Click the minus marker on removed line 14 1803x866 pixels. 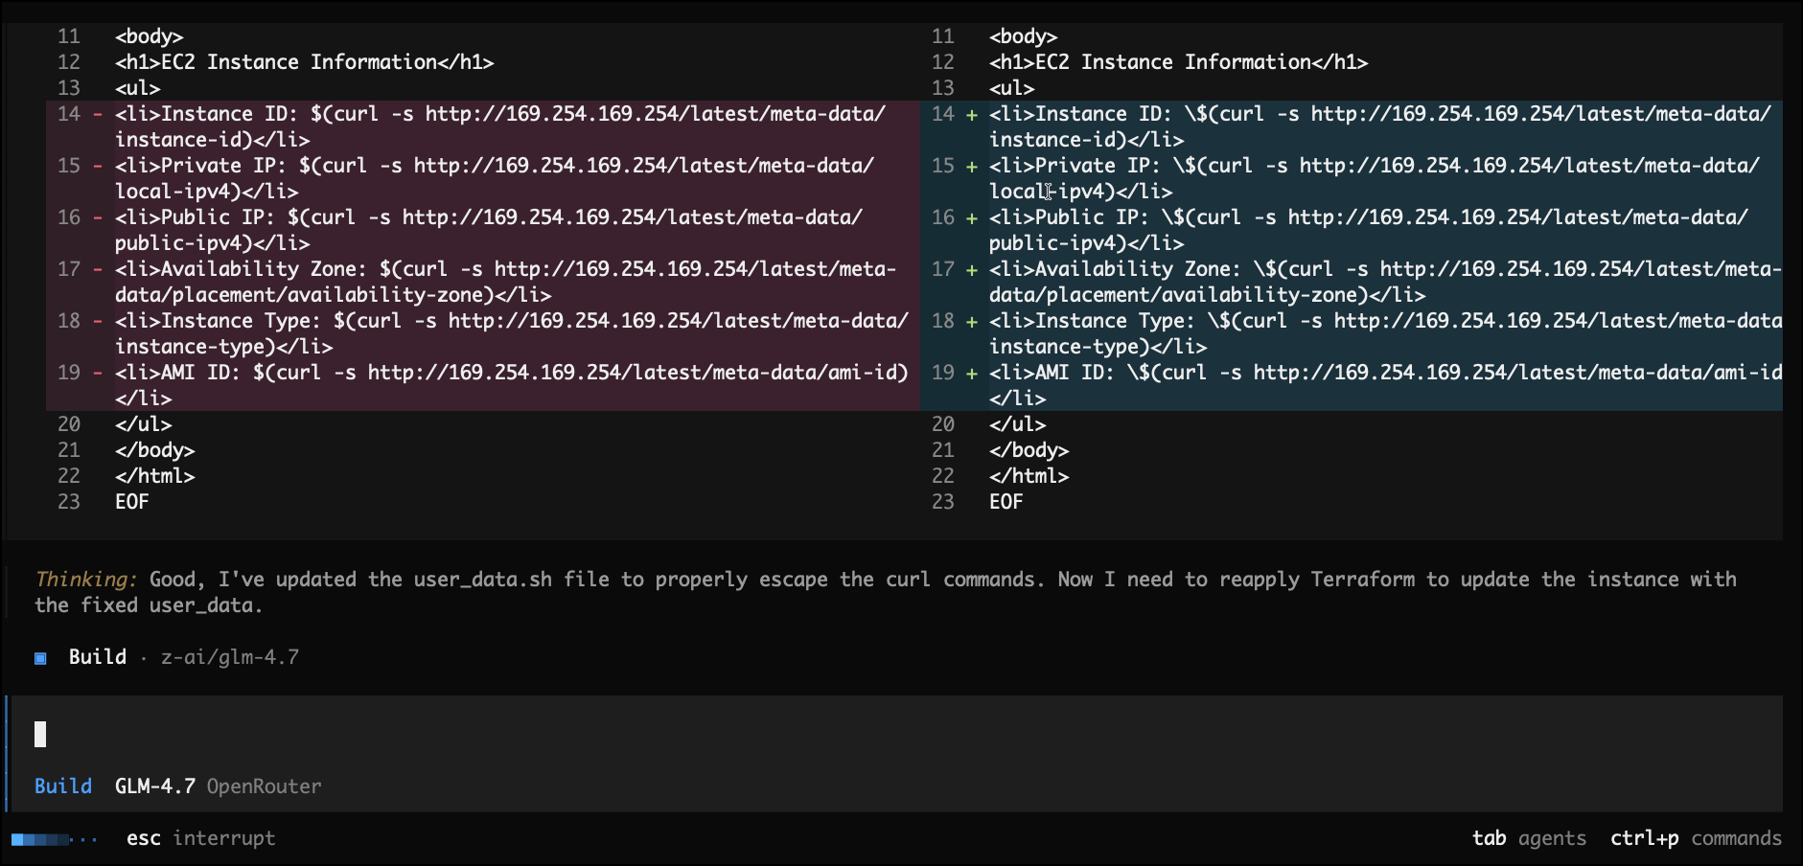pos(98,114)
